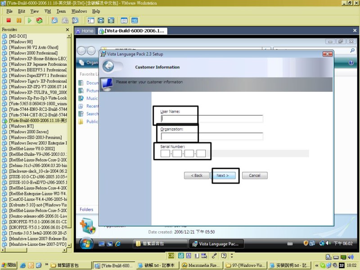Select [Windows 2000 Professional] in Favorites
Viewport: 360px width, 270px height.
click(x=33, y=53)
